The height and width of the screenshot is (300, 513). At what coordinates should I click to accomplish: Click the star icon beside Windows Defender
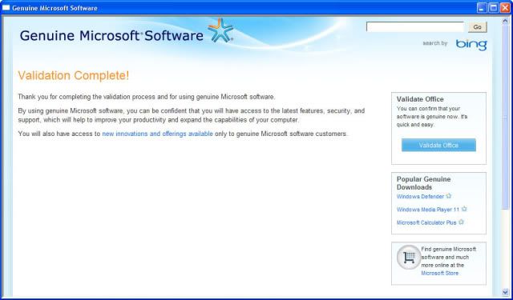(449, 196)
